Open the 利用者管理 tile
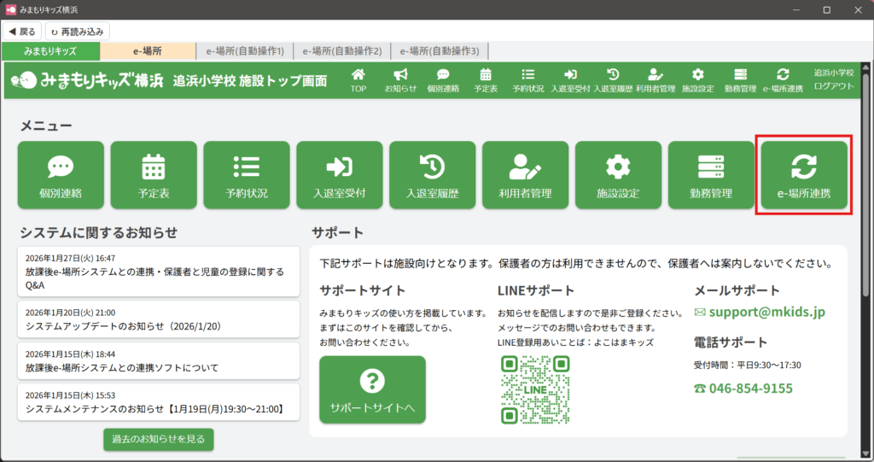 pos(525,176)
